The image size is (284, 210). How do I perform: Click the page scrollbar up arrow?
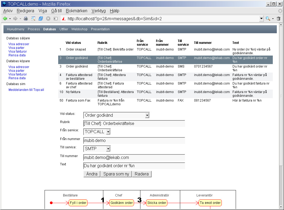coord(281,24)
